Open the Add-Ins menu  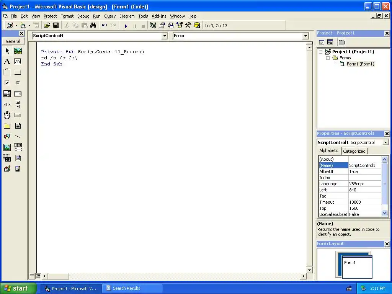[x=159, y=16]
